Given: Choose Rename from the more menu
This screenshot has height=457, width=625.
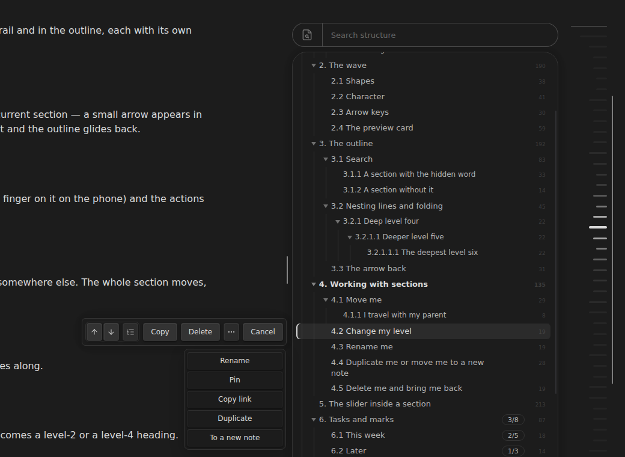Looking at the screenshot, I should coord(235,361).
